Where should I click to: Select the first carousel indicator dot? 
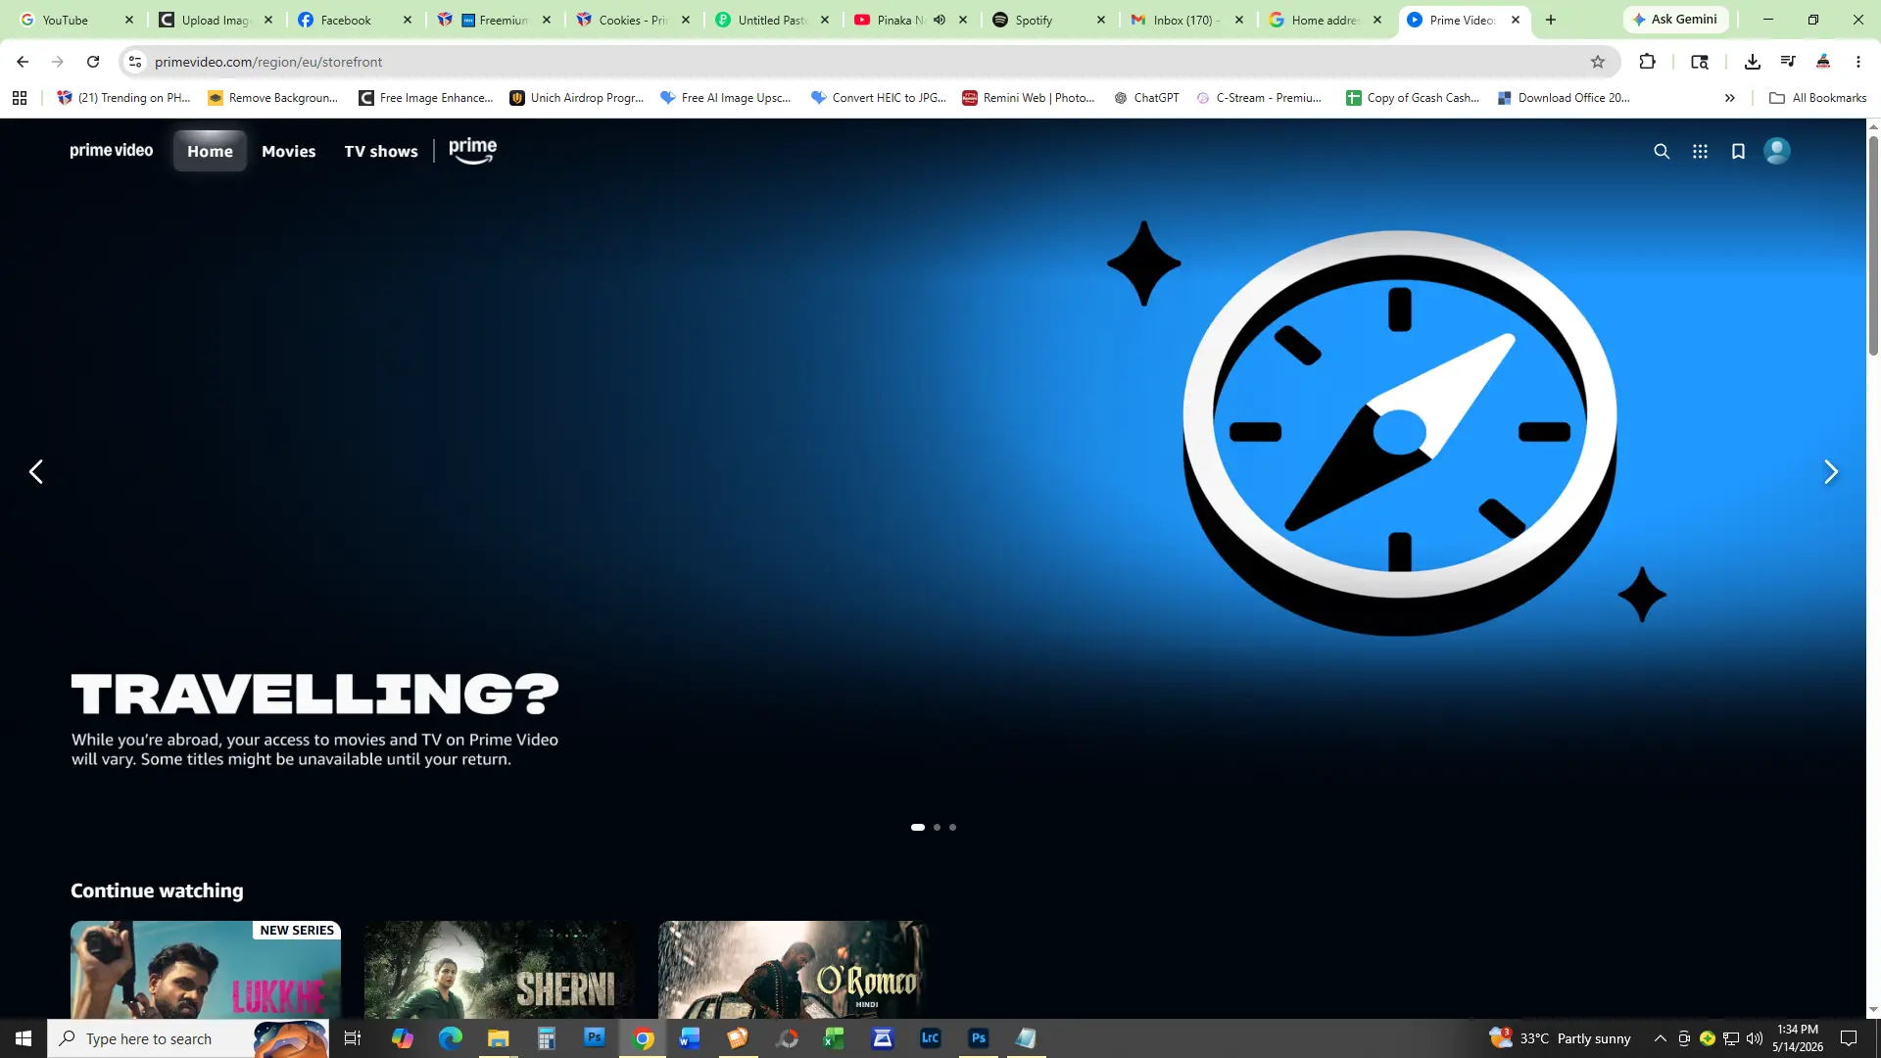click(x=918, y=827)
